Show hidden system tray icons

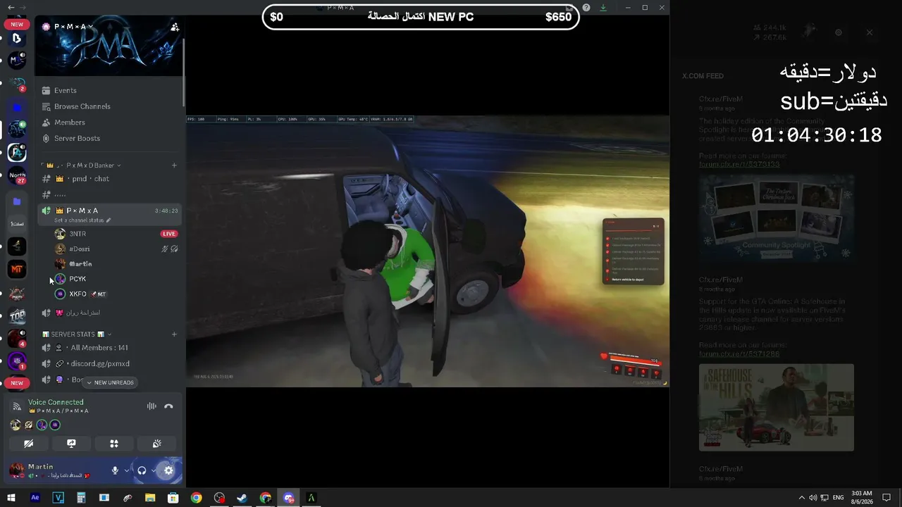pyautogui.click(x=801, y=498)
